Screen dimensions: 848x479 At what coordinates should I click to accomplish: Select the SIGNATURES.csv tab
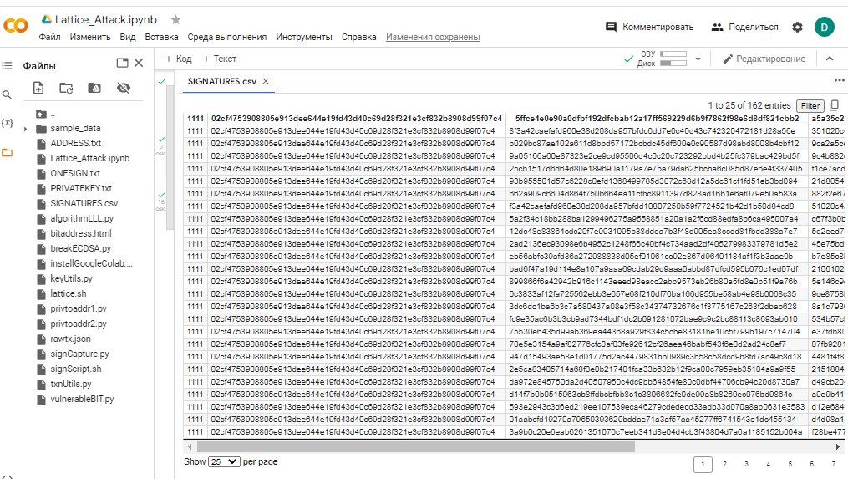point(222,81)
